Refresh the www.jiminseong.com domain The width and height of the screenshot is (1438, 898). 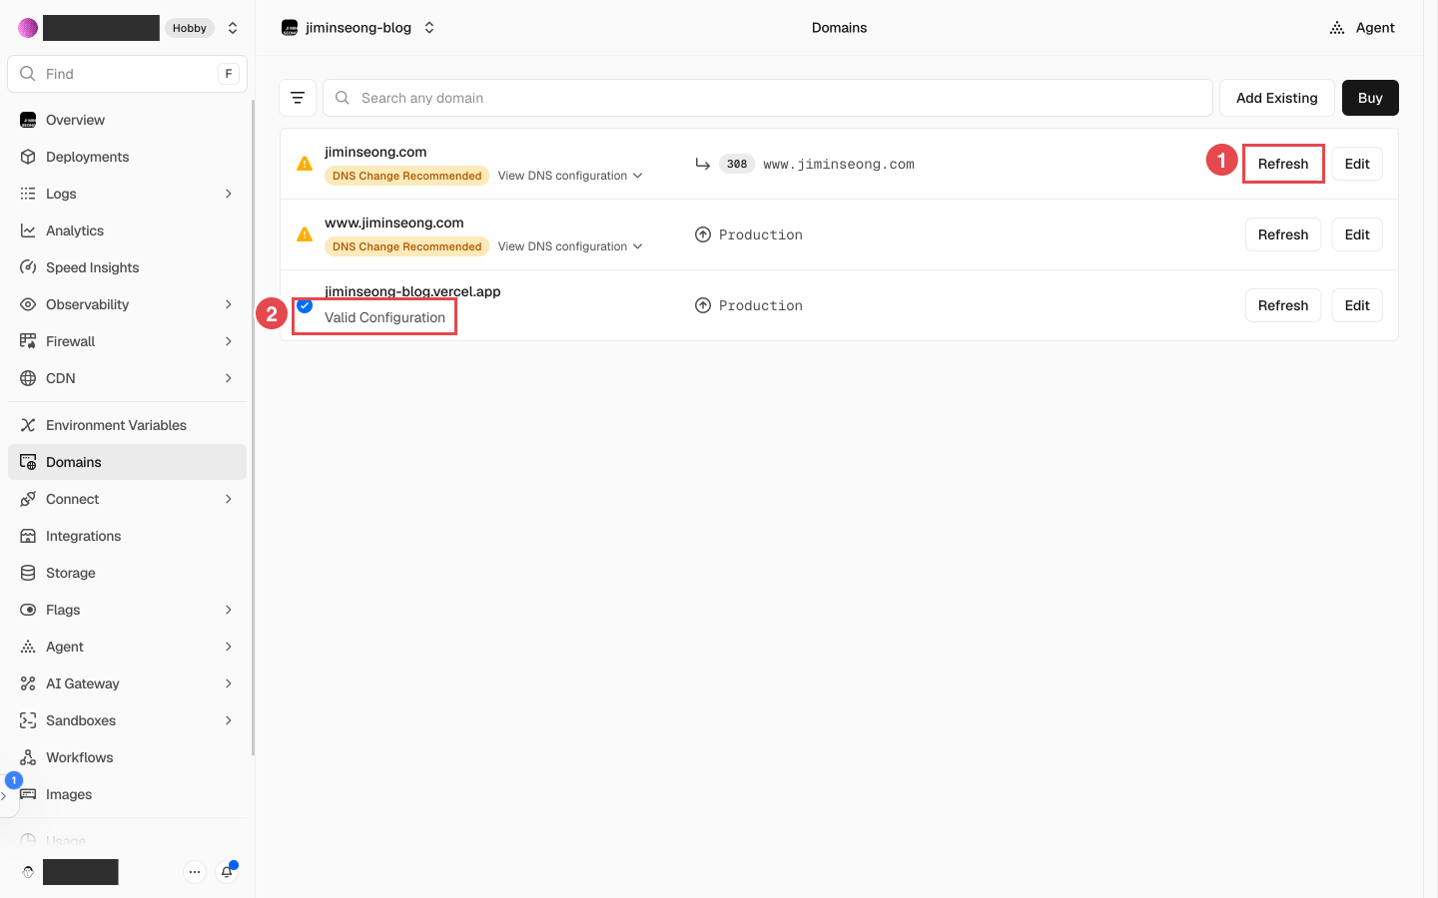(1283, 234)
